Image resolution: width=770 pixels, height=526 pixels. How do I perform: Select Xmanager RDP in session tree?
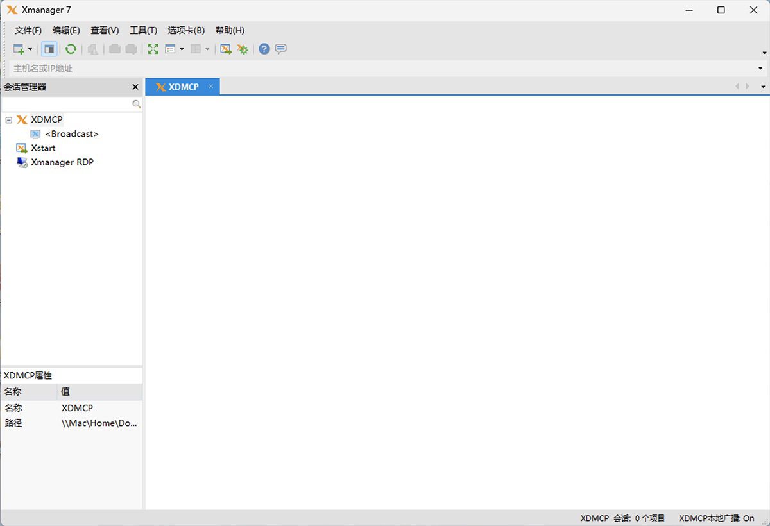tap(62, 162)
